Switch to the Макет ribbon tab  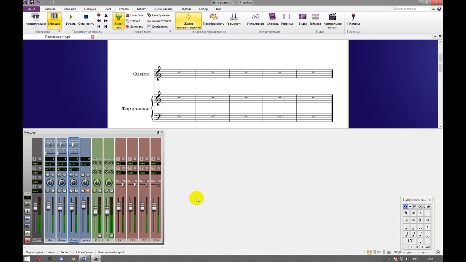pyautogui.click(x=141, y=9)
